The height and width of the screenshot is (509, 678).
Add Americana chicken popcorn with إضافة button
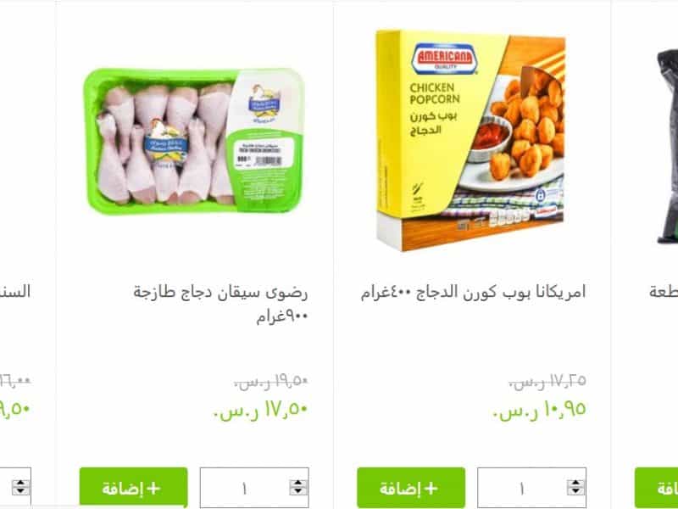point(411,487)
